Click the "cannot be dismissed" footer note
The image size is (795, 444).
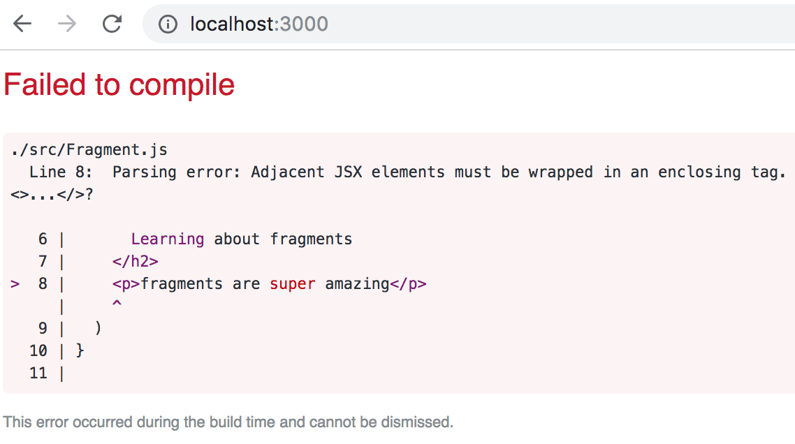(x=228, y=422)
